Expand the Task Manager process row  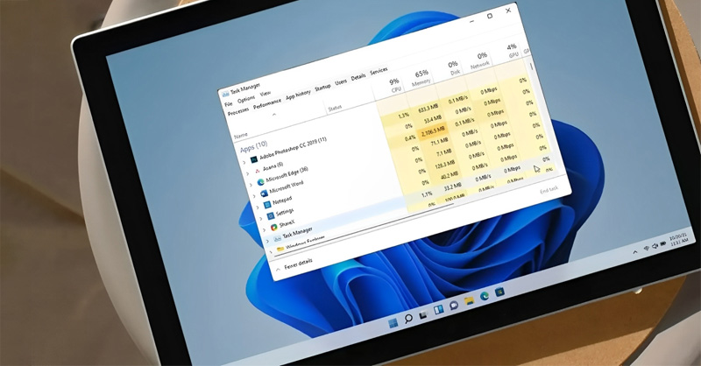pyautogui.click(x=267, y=241)
